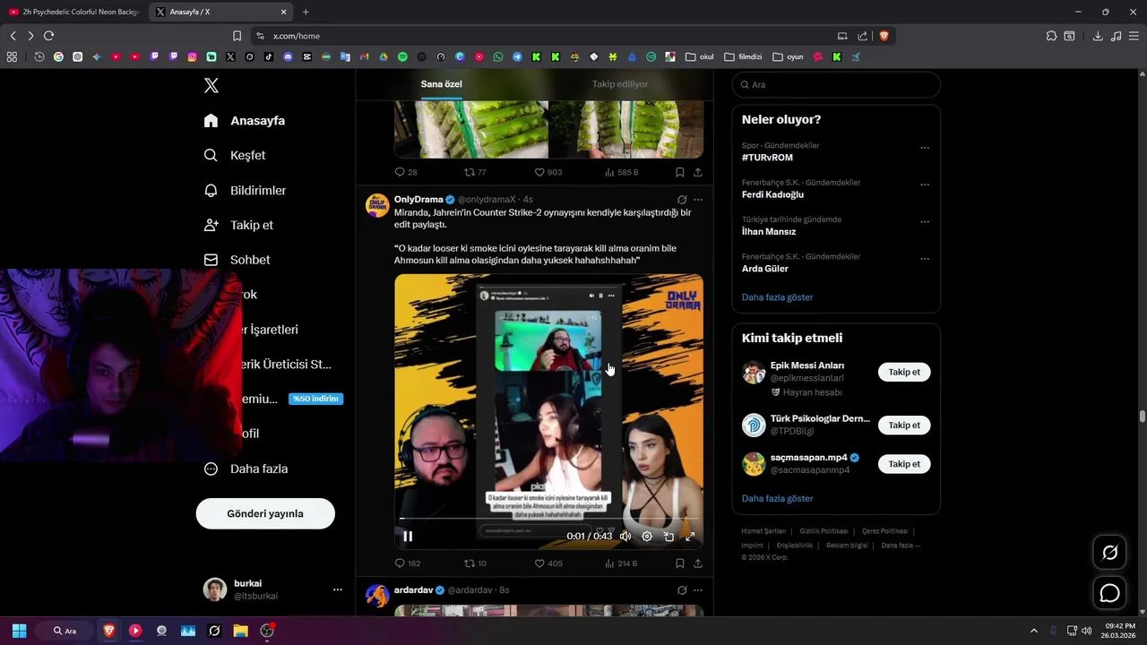Image resolution: width=1147 pixels, height=645 pixels.
Task: Open Windows Start menu
Action: [x=19, y=631]
